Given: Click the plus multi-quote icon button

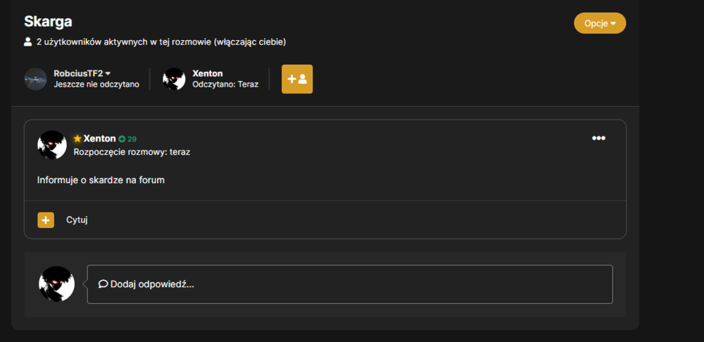Looking at the screenshot, I should click(x=46, y=220).
